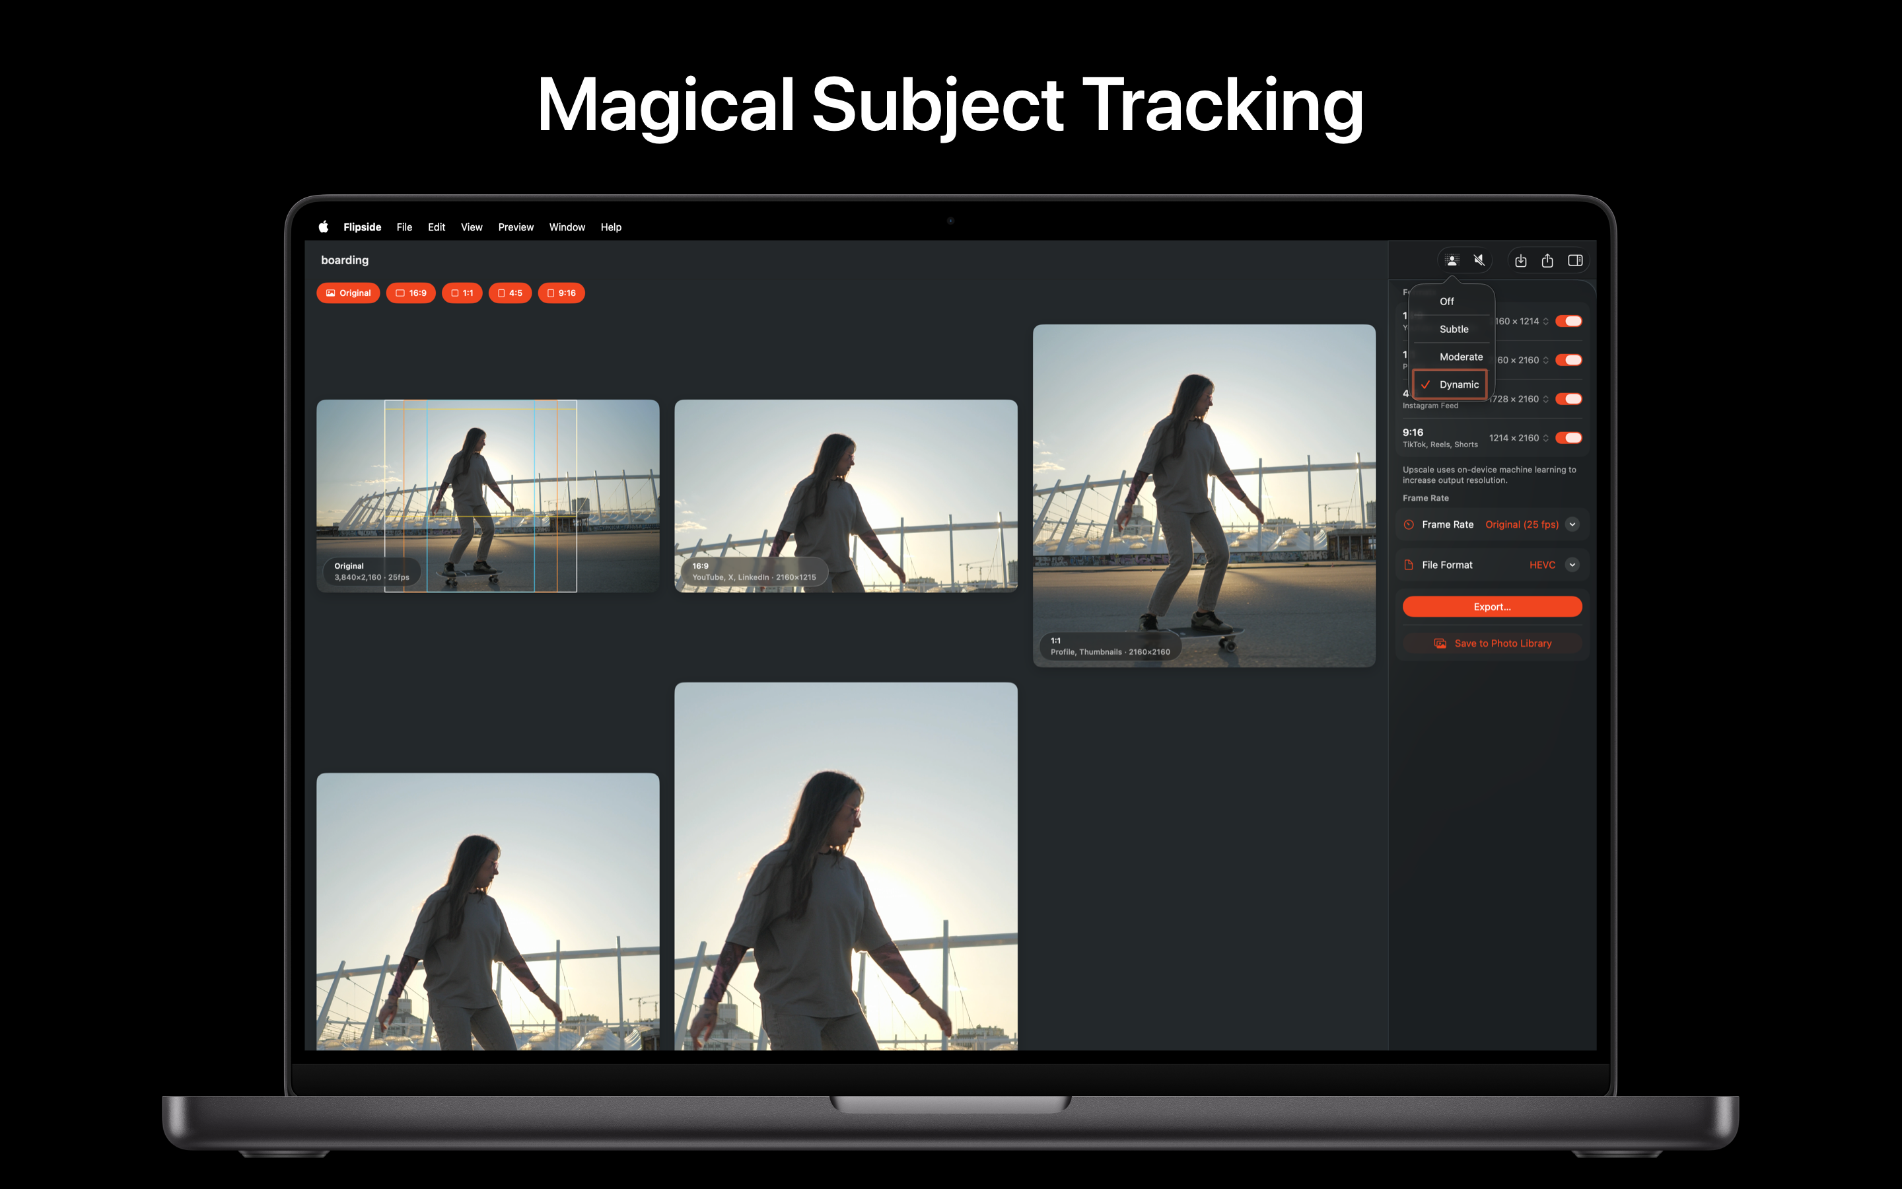Select the 1:1 Profile, Thumbnails preview
The image size is (1902, 1189).
[1204, 495]
